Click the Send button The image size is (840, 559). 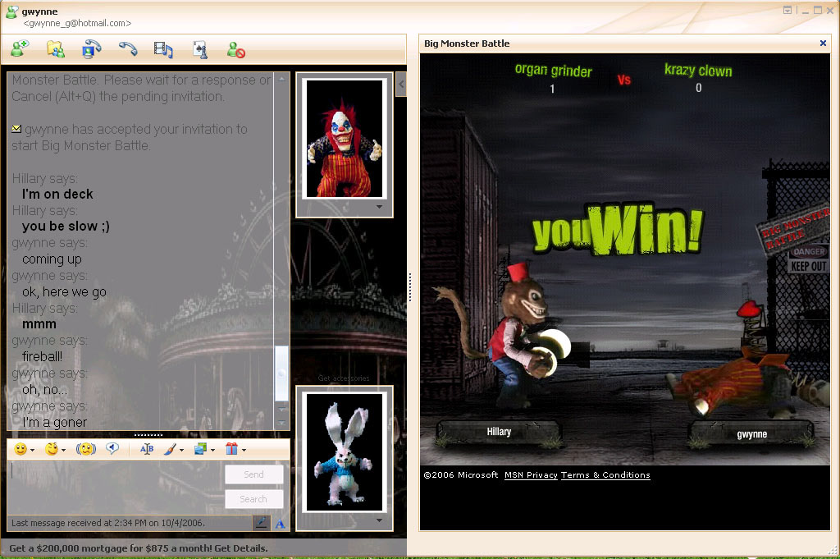coord(253,474)
